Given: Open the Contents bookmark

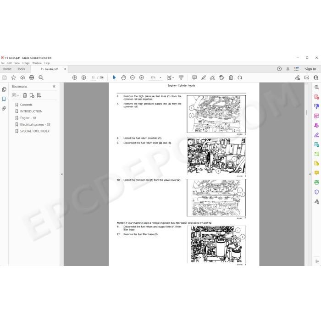Looking at the screenshot, I should coord(26,105).
